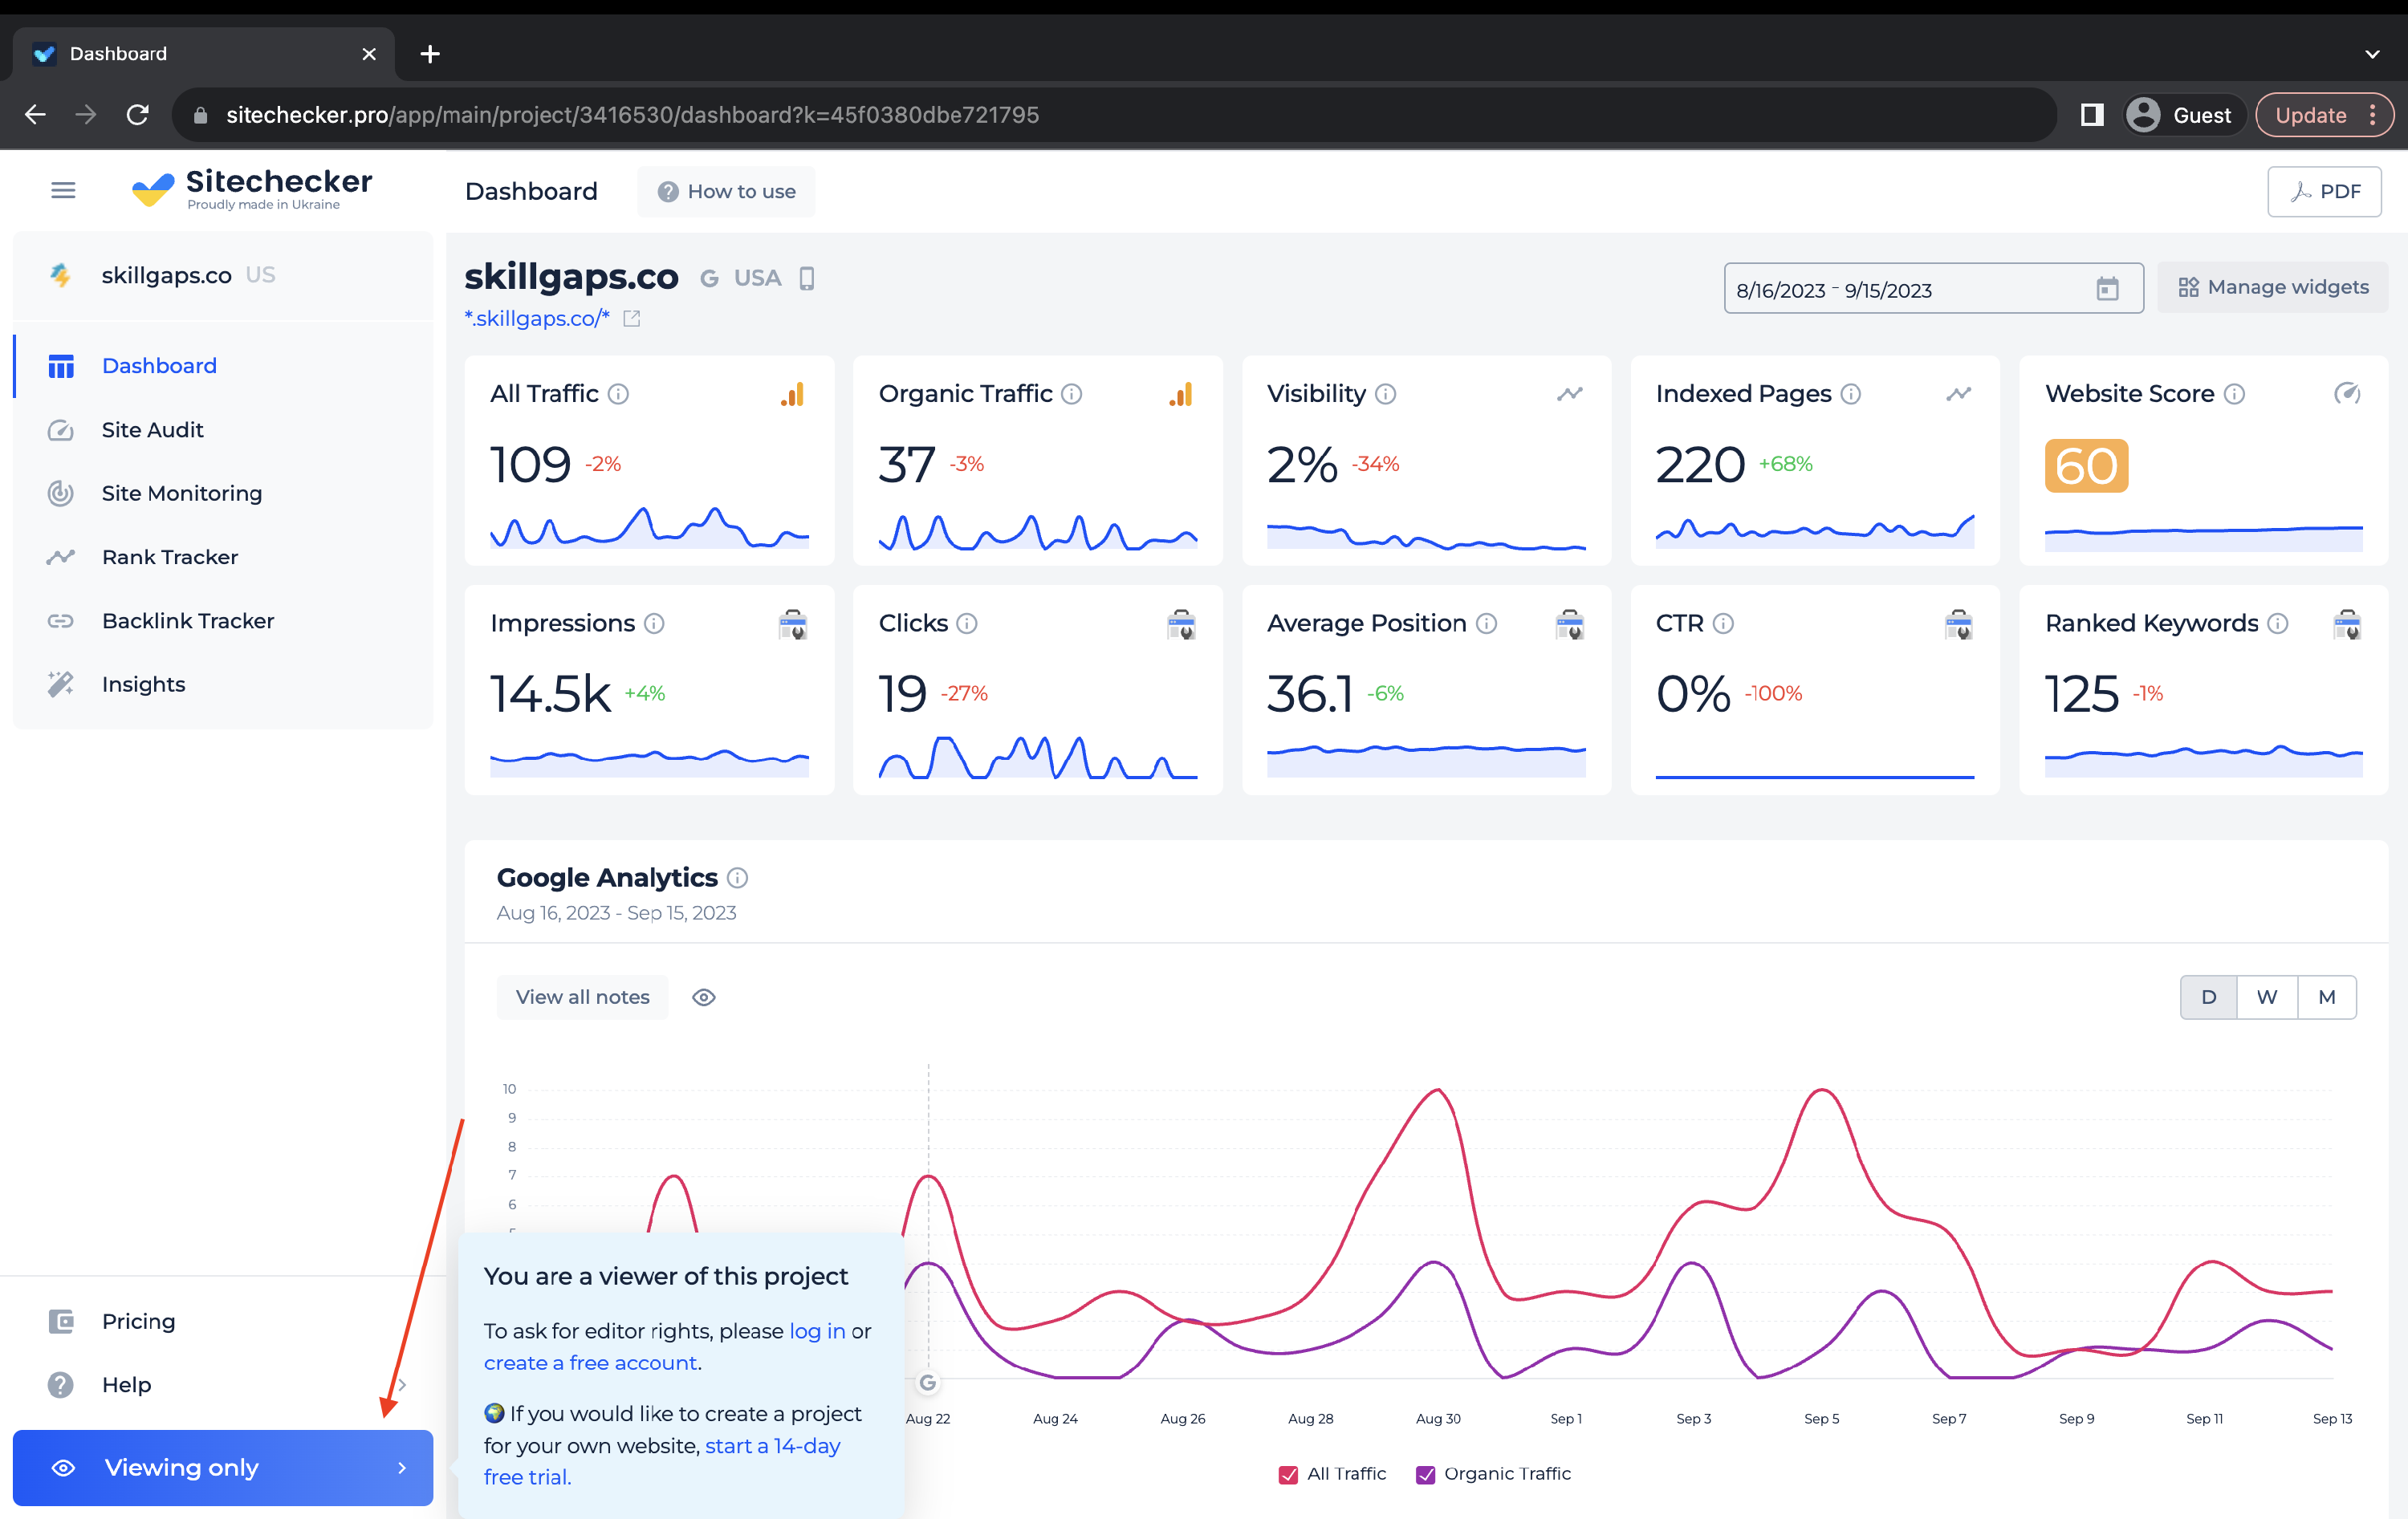Viewport: 2408px width, 1519px height.
Task: Open Insights page
Action: 223,684
